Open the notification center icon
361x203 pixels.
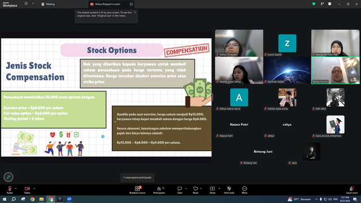[355, 199]
